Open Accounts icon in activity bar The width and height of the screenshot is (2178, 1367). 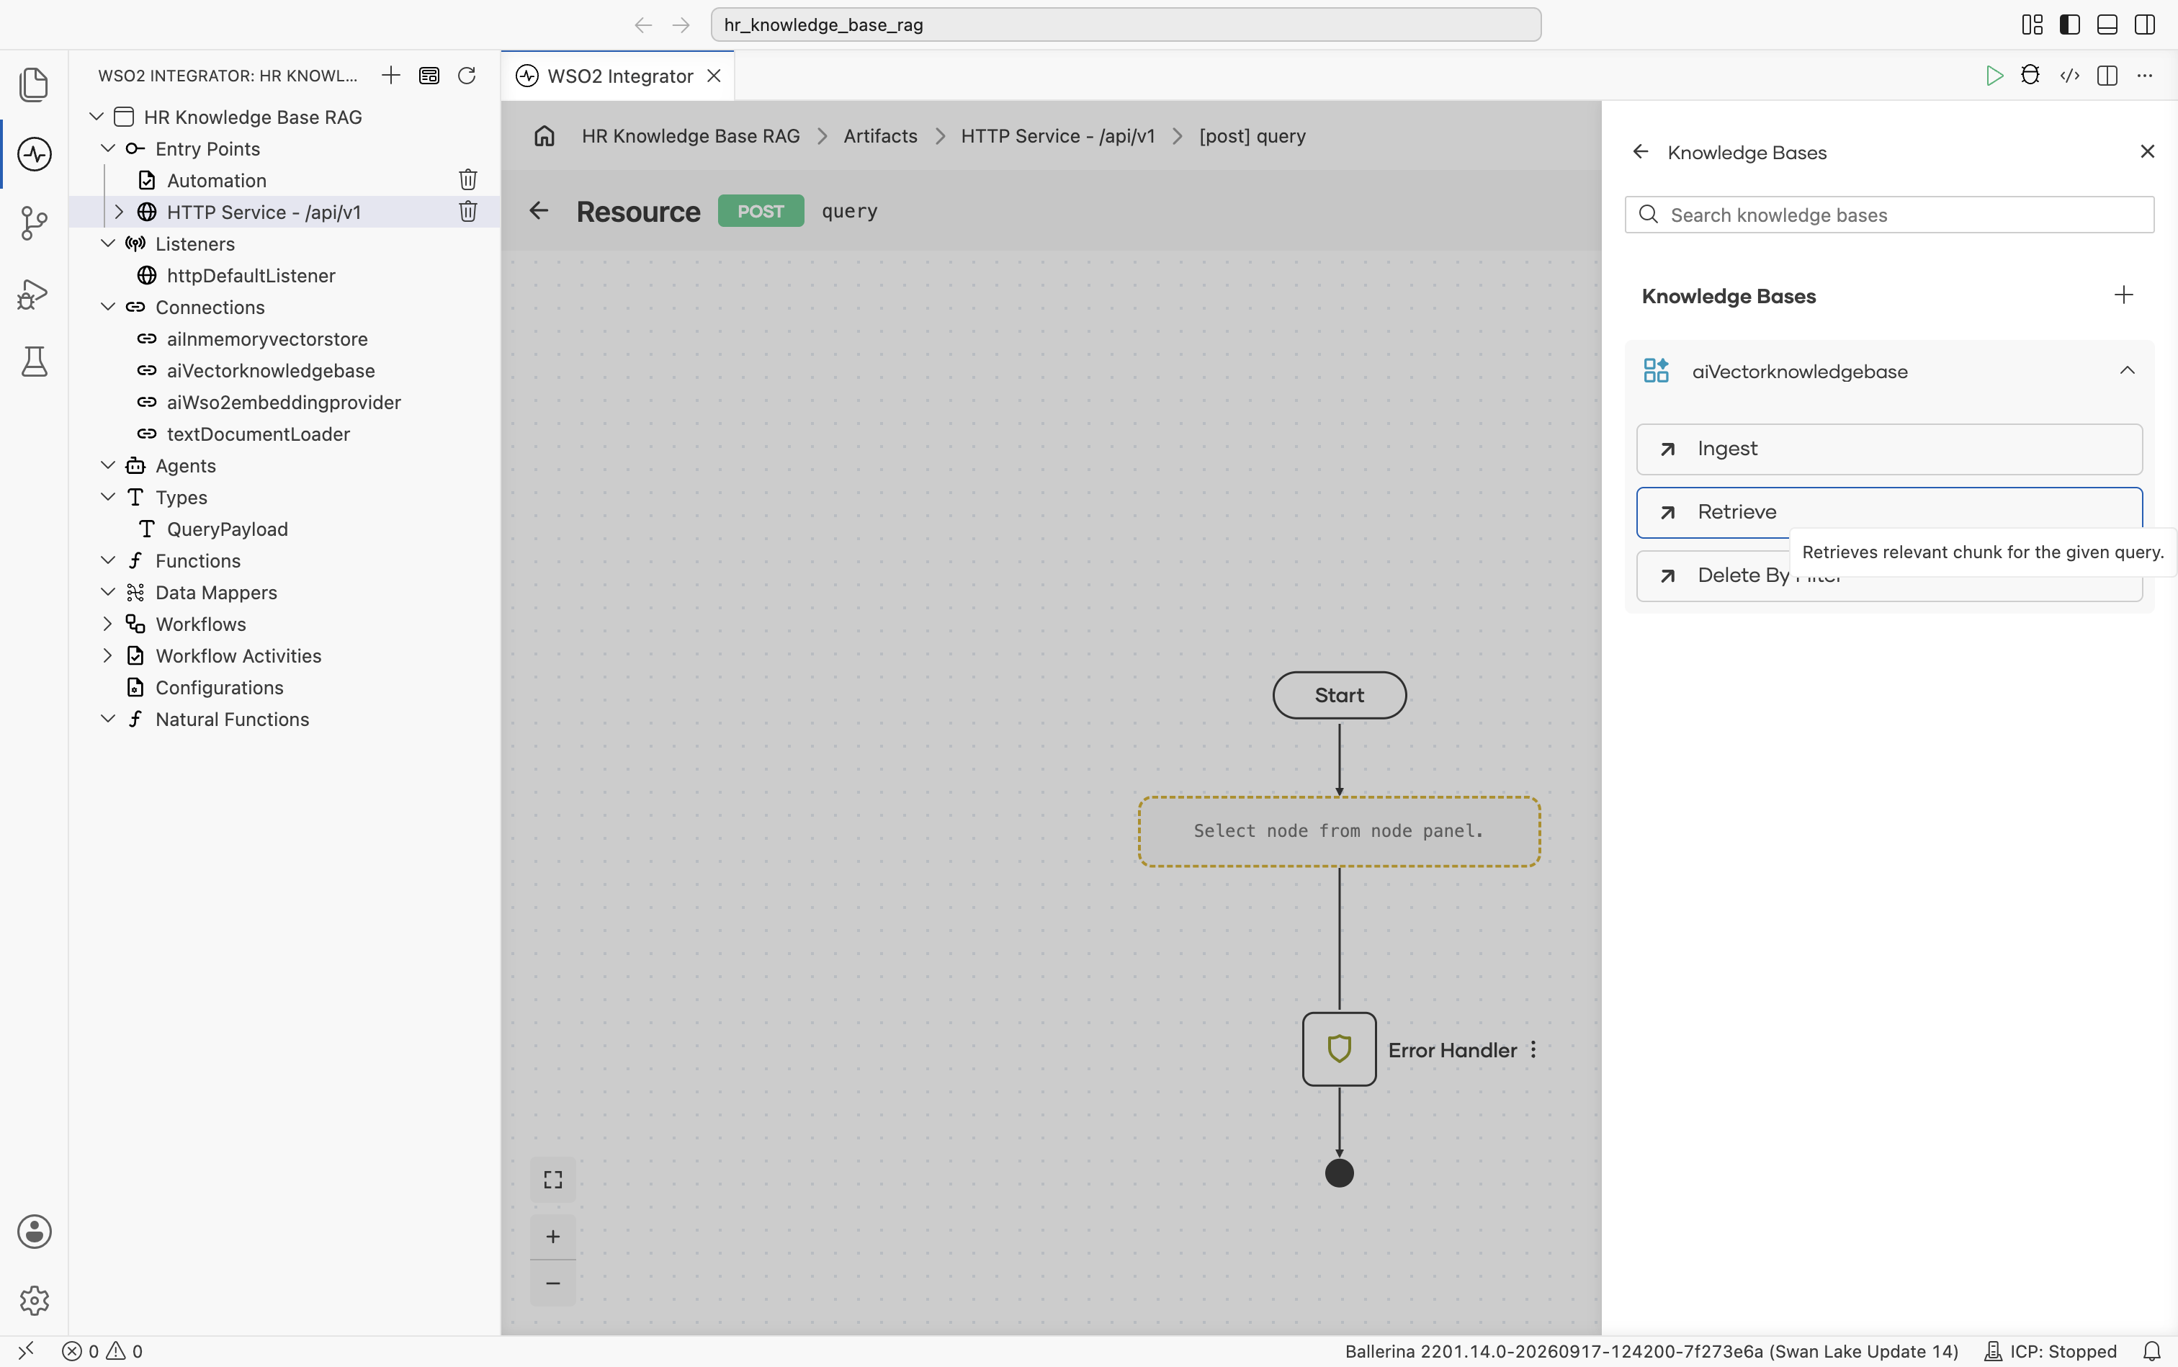click(x=33, y=1232)
